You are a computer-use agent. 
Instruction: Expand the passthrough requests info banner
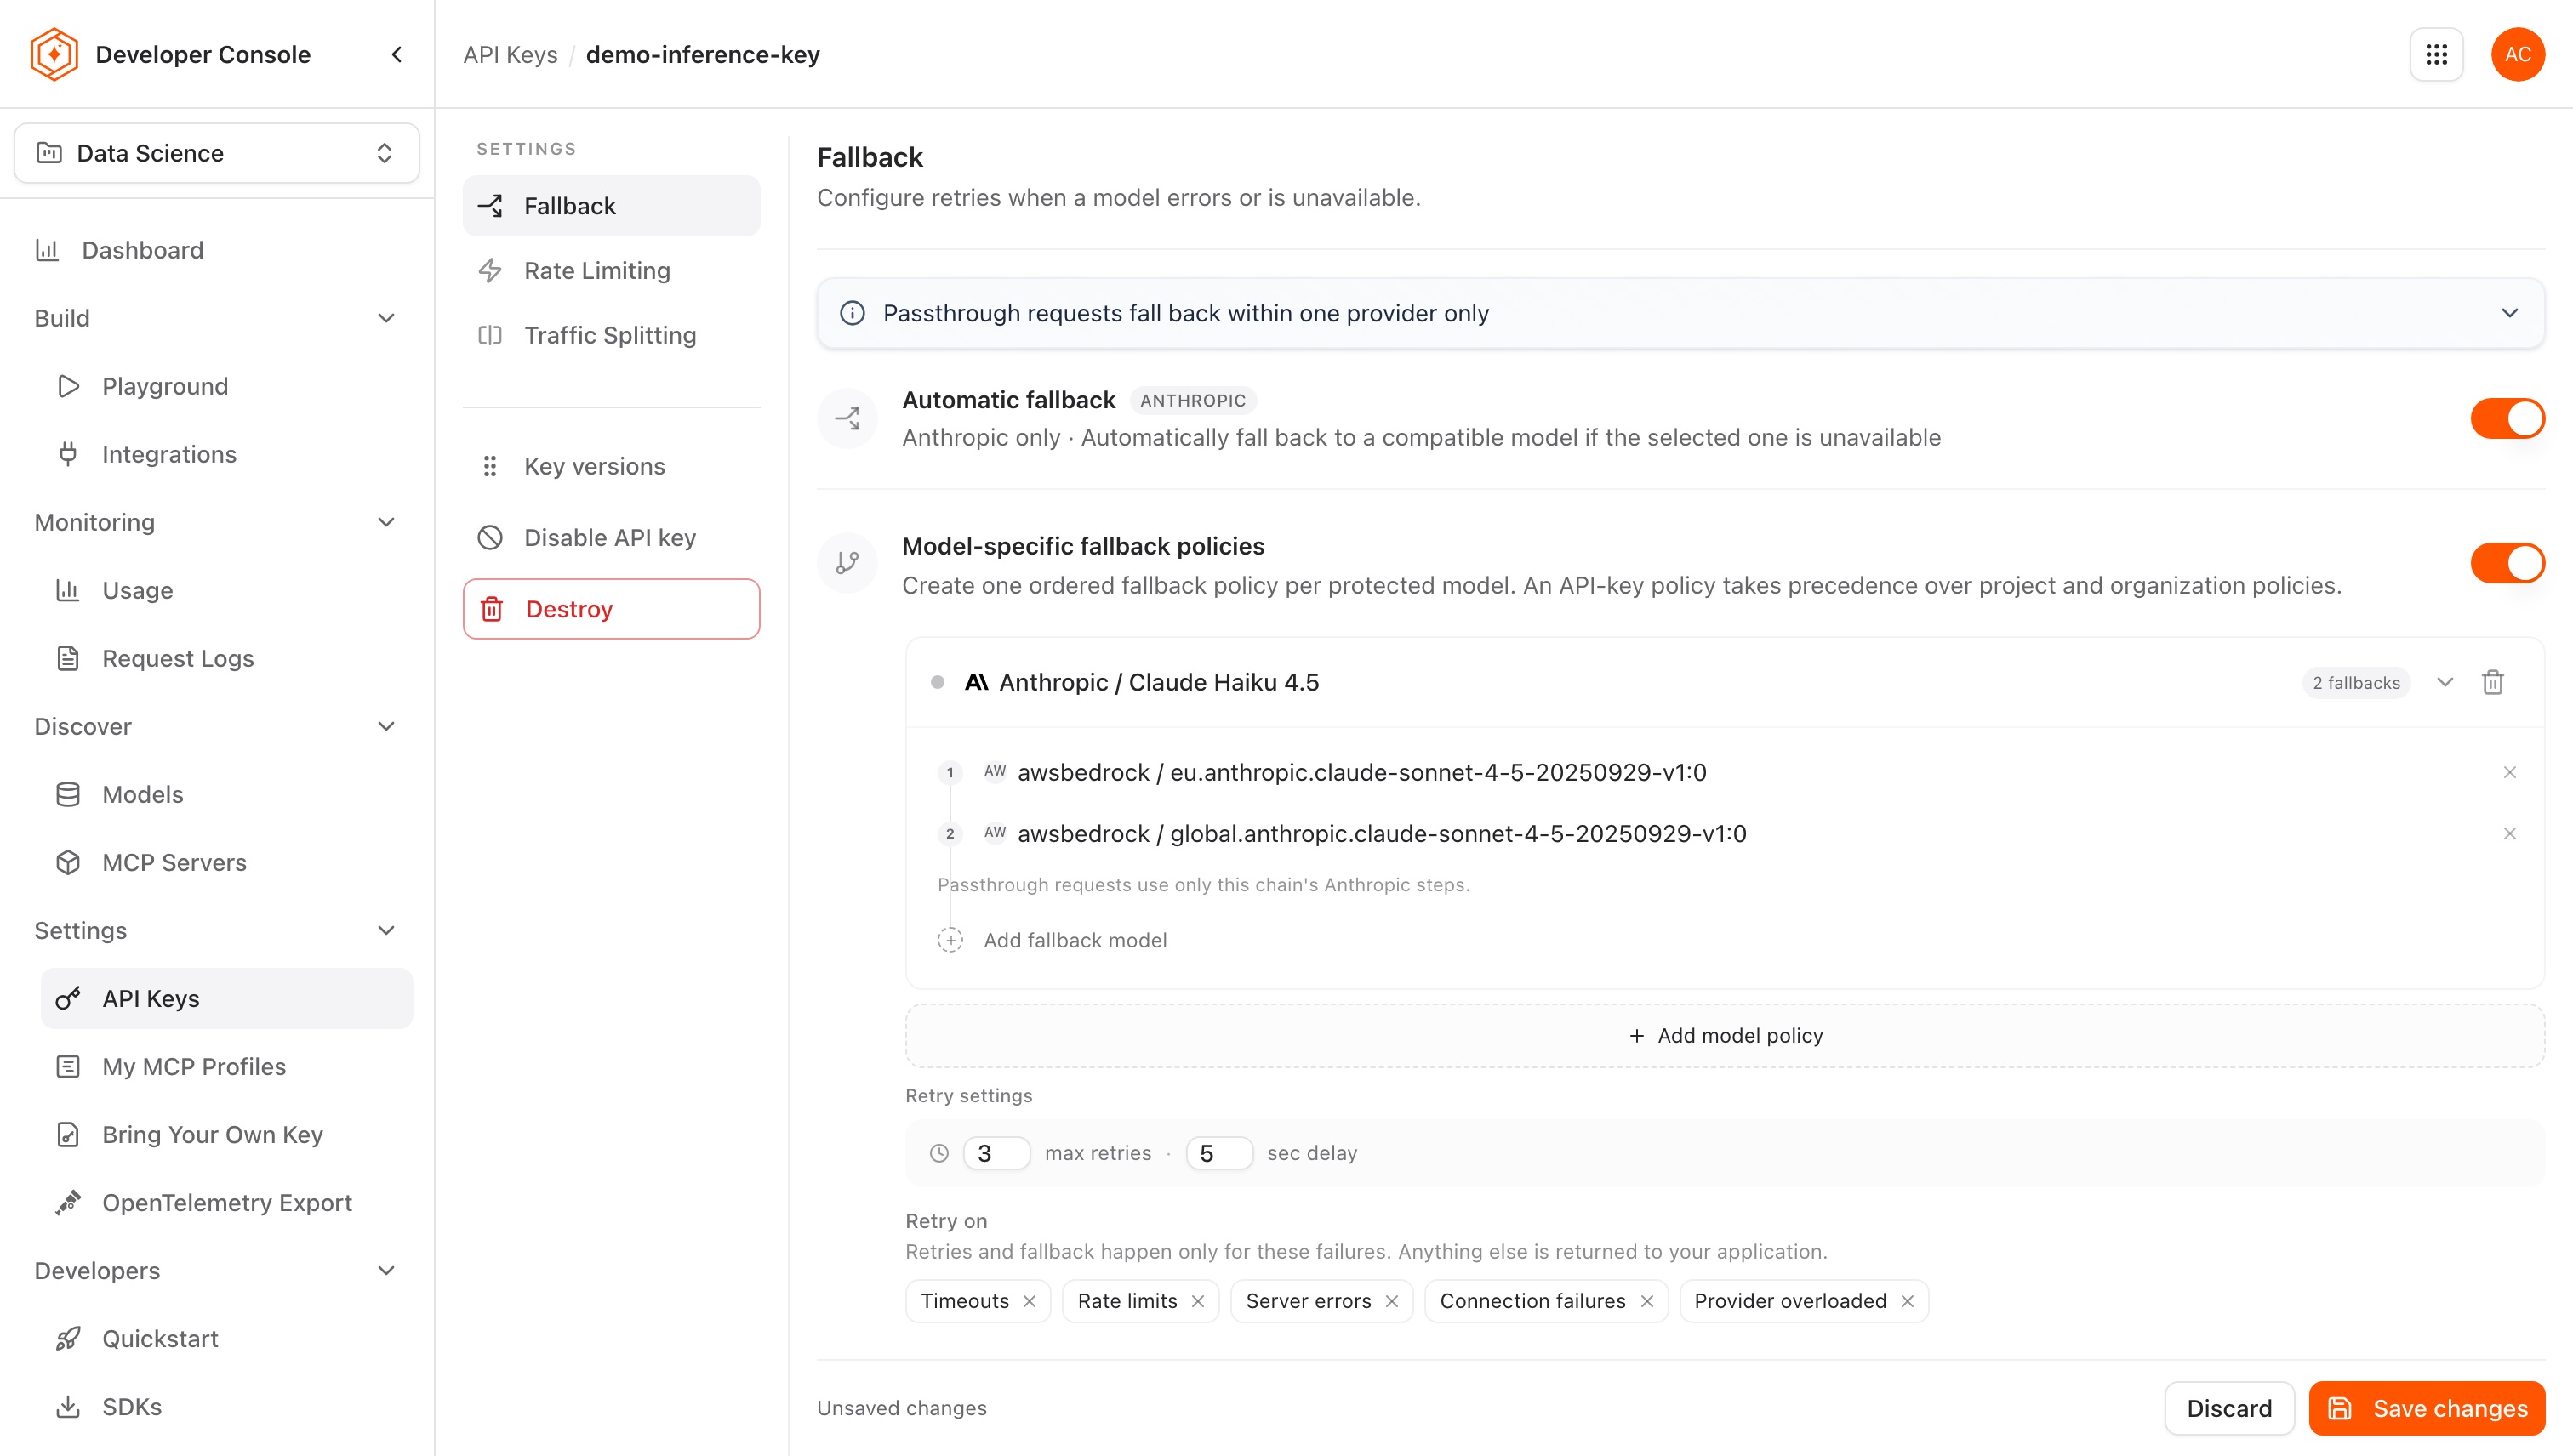tap(2509, 313)
